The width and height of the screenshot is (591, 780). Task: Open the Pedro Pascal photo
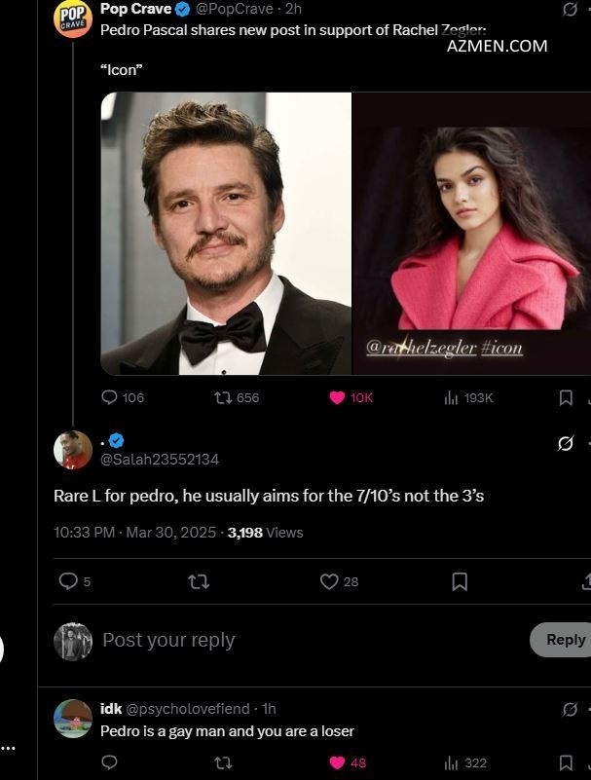click(x=226, y=234)
